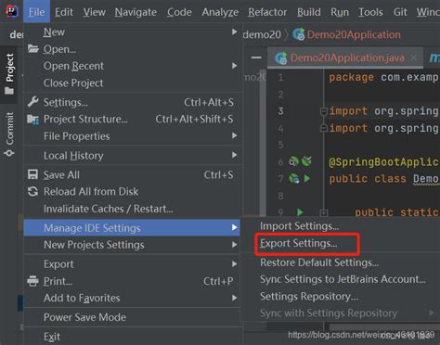The image size is (440, 345).
Task: Click the green run arrow beside public class
Action: click(307, 178)
